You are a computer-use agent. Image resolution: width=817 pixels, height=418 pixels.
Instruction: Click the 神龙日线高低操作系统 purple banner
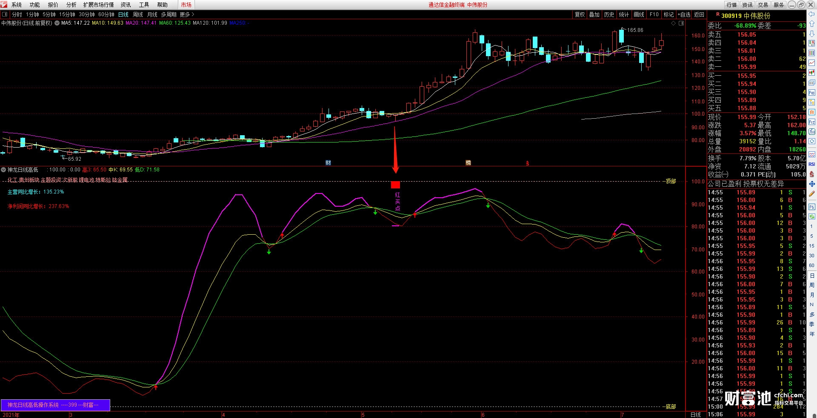coord(55,405)
